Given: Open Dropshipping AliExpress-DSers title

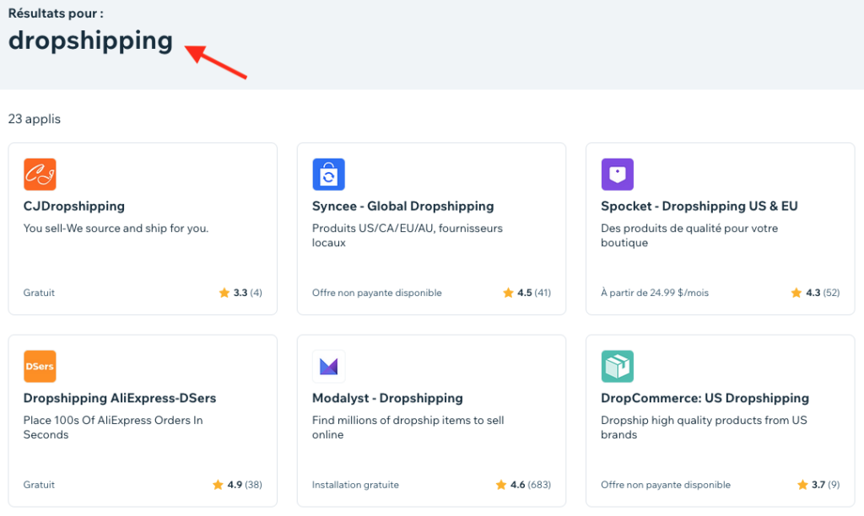Looking at the screenshot, I should pyautogui.click(x=120, y=398).
